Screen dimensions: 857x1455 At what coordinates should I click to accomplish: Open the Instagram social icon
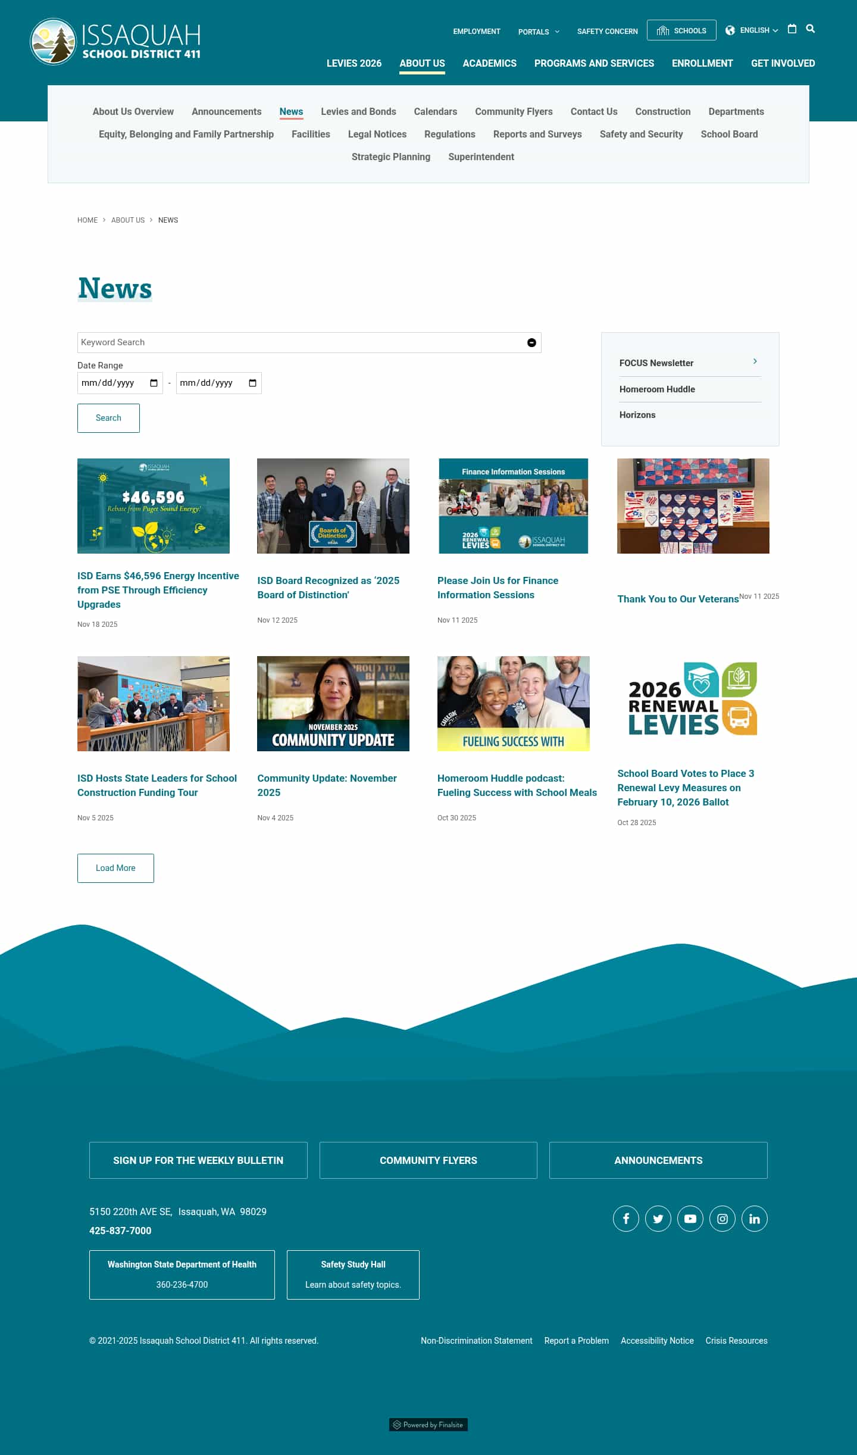tap(722, 1219)
